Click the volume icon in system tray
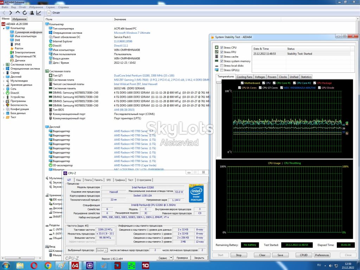360x270 pixels. (x=330, y=266)
